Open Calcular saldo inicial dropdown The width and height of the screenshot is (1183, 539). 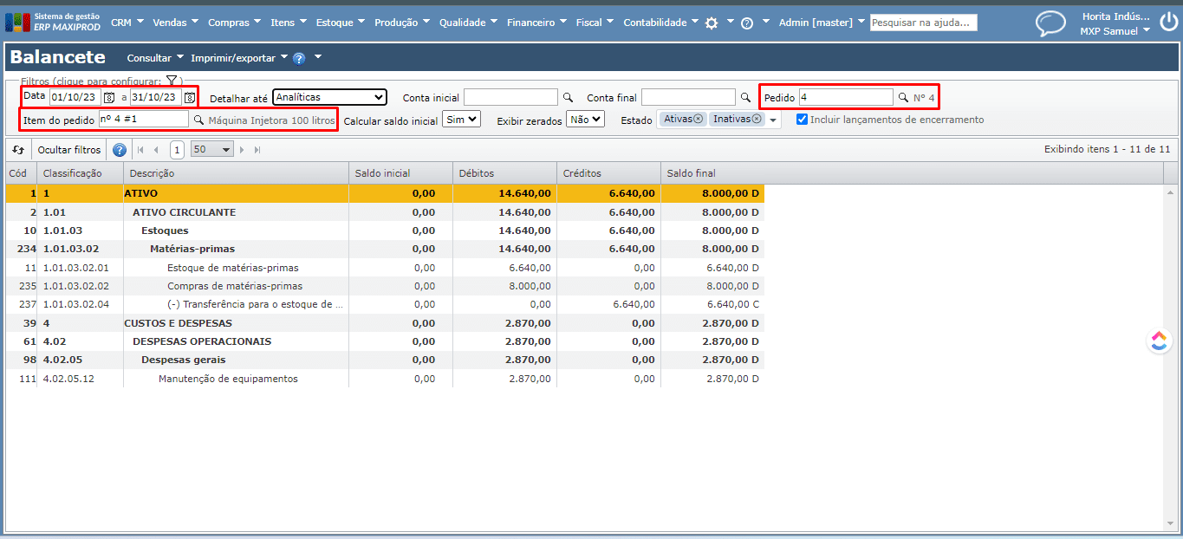pyautogui.click(x=461, y=120)
